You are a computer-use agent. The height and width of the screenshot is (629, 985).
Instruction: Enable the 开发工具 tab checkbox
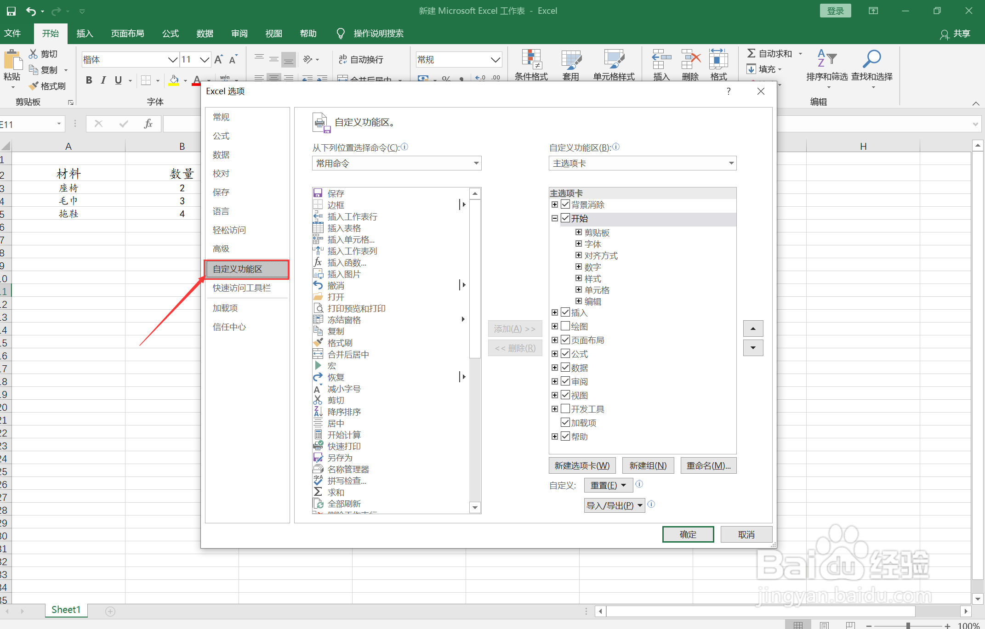pos(565,409)
